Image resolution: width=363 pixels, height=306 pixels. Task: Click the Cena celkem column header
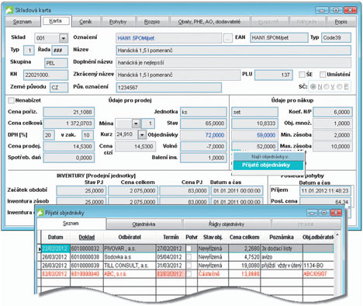click(x=244, y=237)
